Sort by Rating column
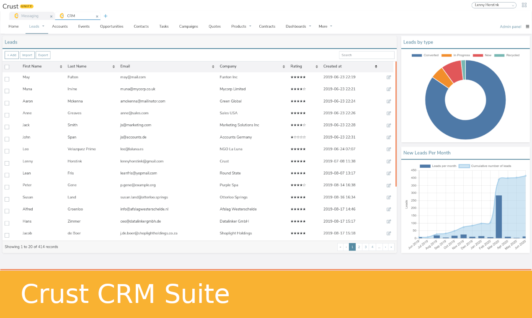The width and height of the screenshot is (532, 318). [316, 67]
